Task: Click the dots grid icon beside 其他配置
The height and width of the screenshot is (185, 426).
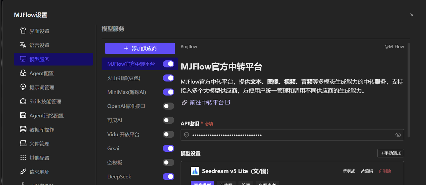Action: [23, 157]
